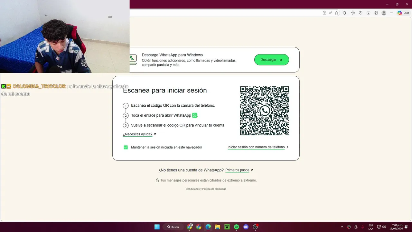412x232 pixels.
Task: Open the Chrome icon with profile badge in taskbar
Action: pyautogui.click(x=190, y=227)
